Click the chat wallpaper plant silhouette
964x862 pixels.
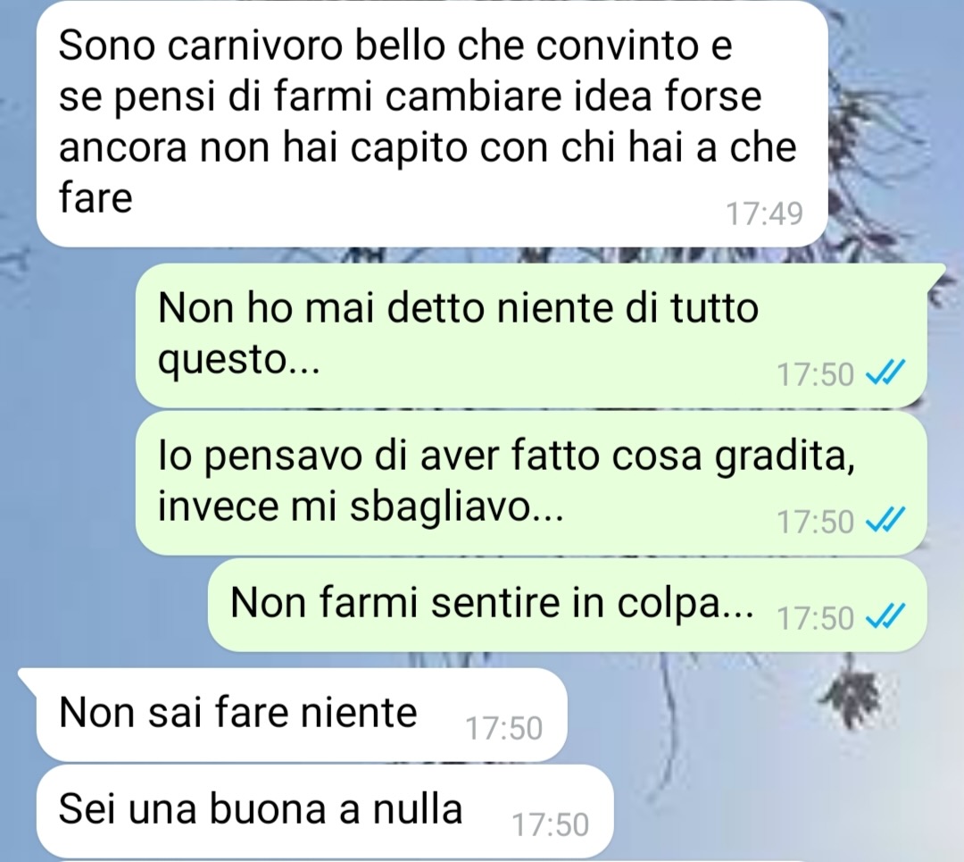tap(853, 695)
